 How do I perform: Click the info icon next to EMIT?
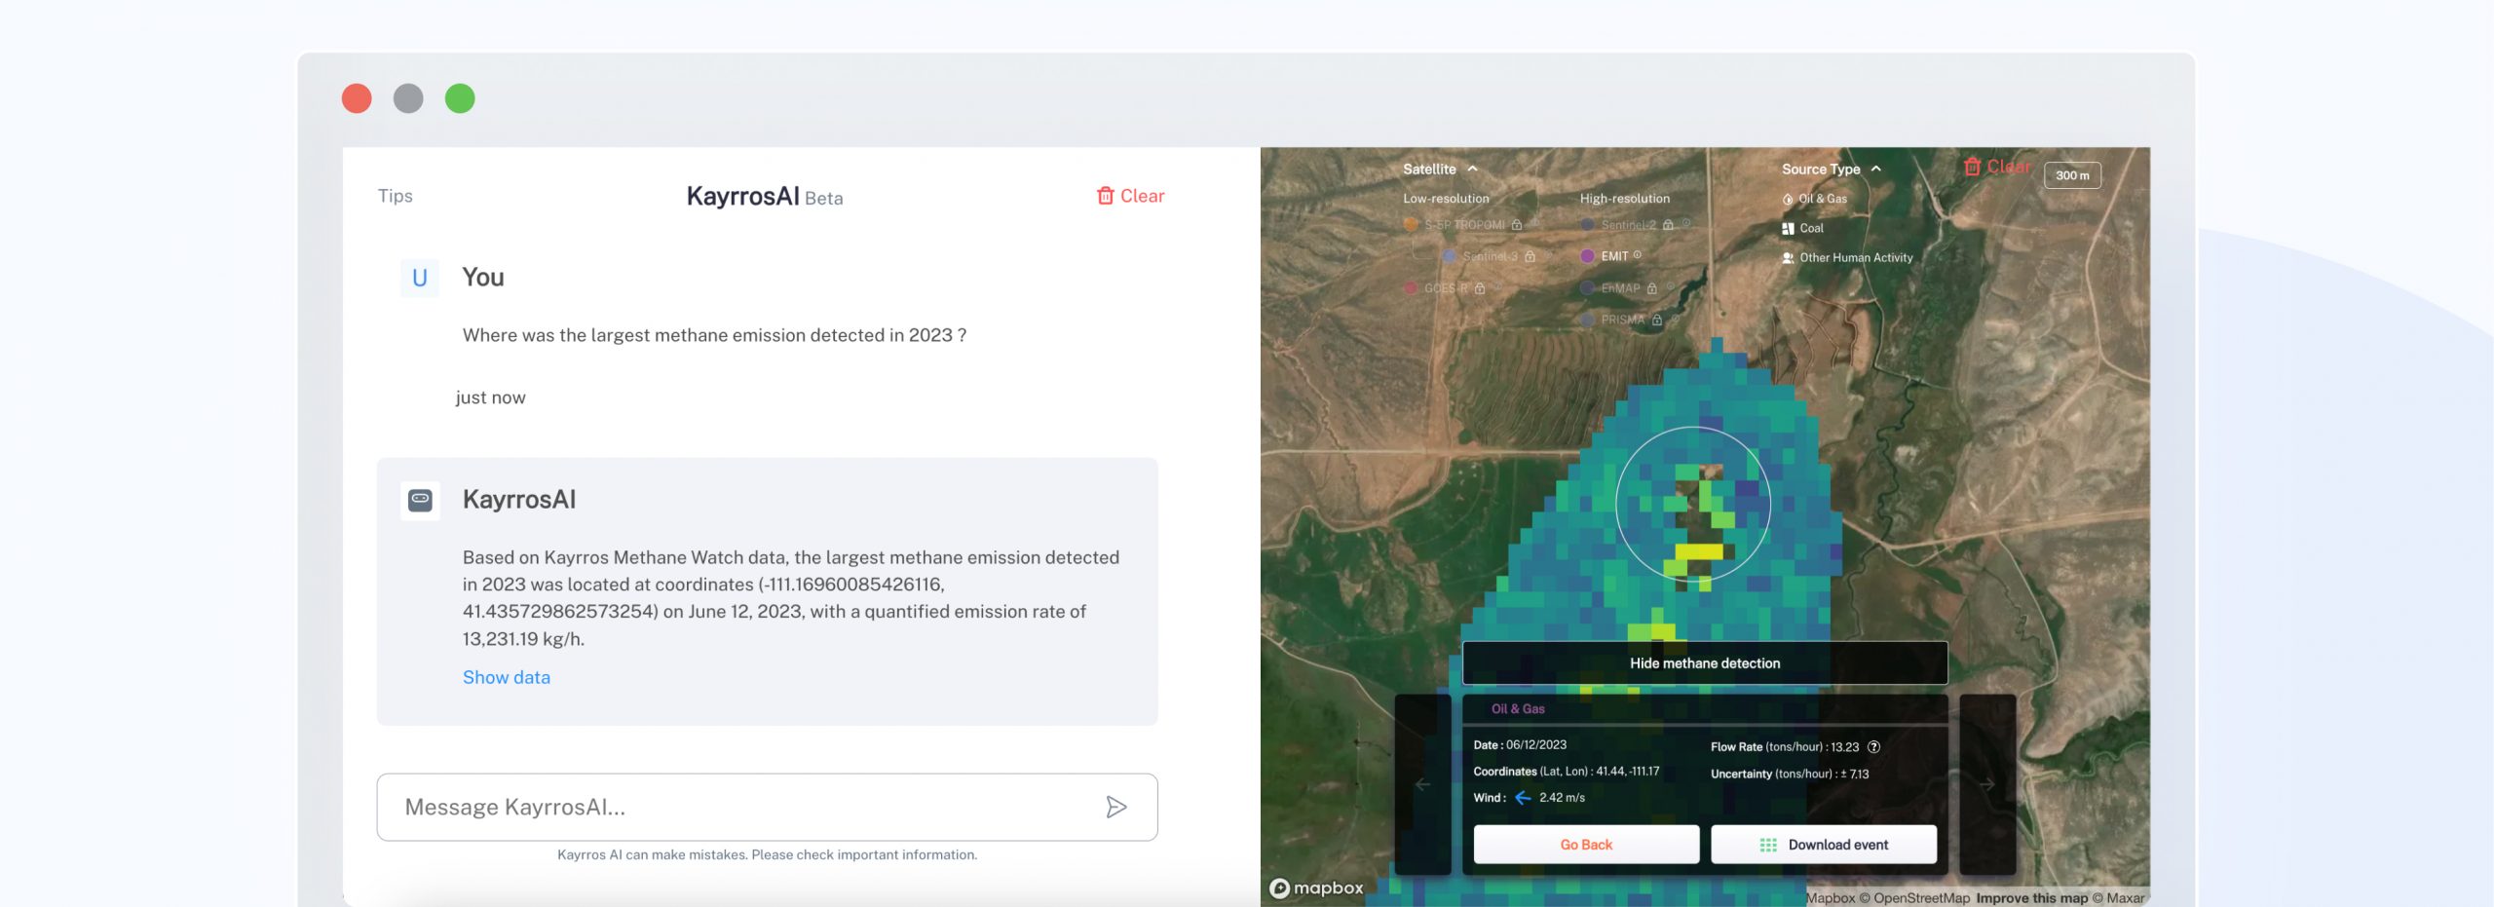click(1638, 255)
